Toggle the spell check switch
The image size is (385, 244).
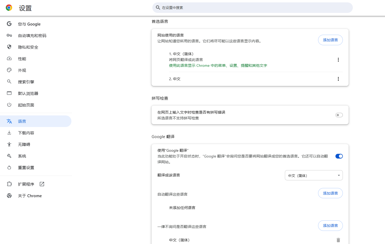pos(339,115)
